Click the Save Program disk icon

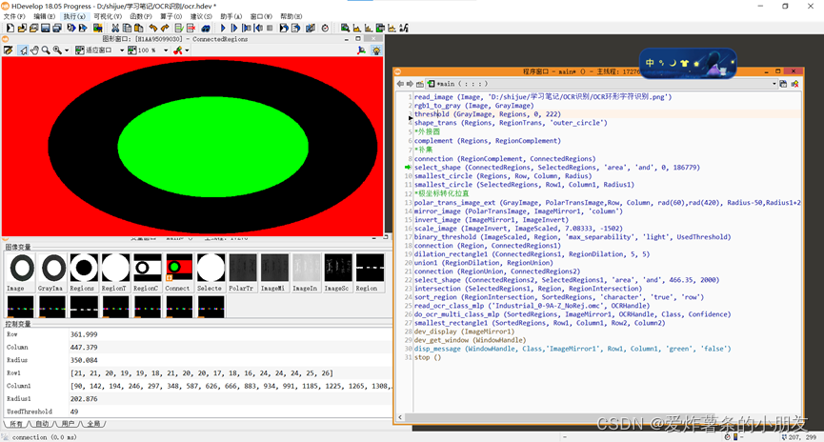point(45,28)
